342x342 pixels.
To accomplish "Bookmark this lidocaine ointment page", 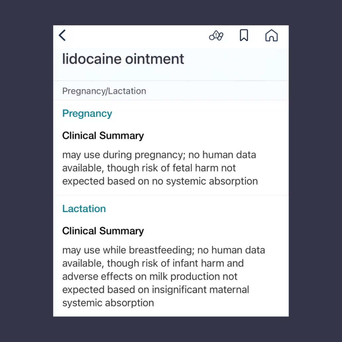I will click(x=244, y=36).
